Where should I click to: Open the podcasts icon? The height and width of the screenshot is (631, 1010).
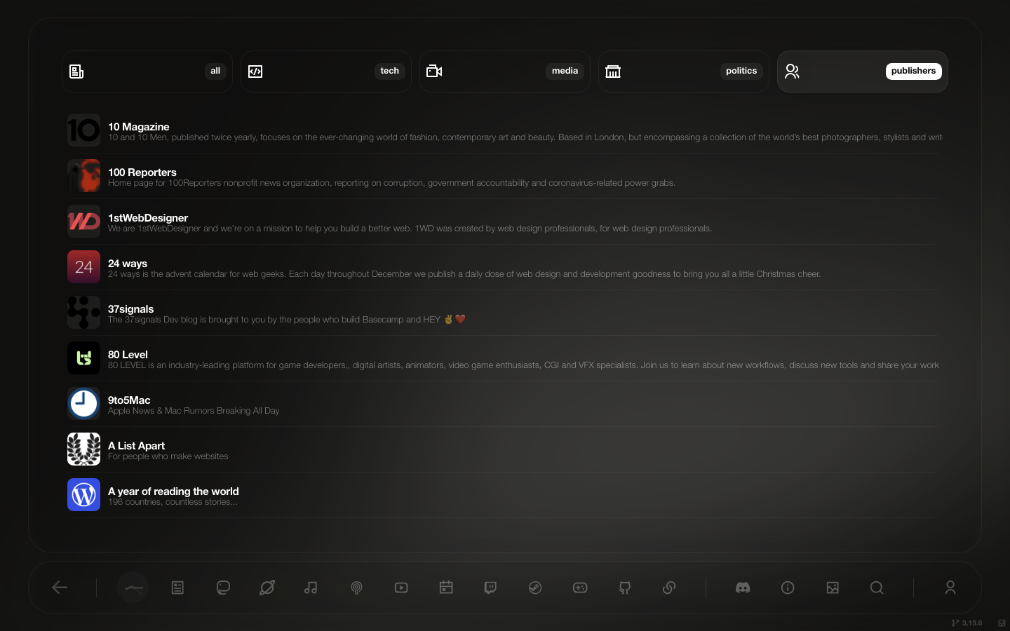(x=356, y=588)
